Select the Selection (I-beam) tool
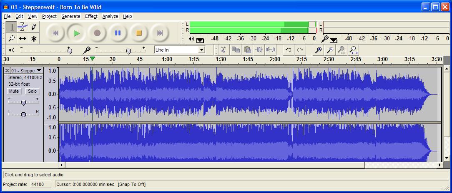 (12, 27)
